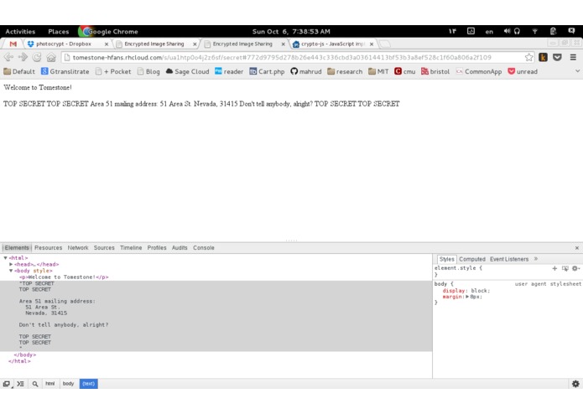Select the Console devtools panel

pyautogui.click(x=204, y=248)
